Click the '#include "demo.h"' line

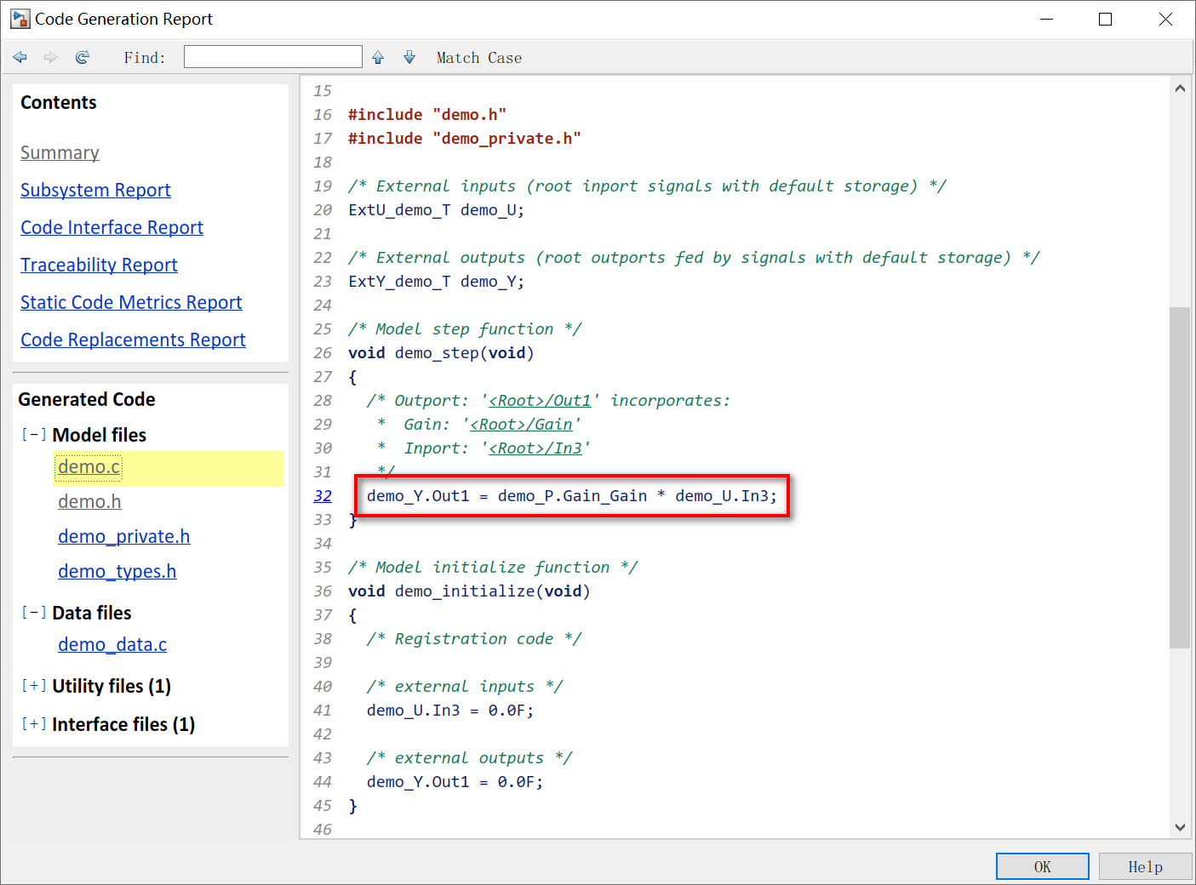click(427, 115)
